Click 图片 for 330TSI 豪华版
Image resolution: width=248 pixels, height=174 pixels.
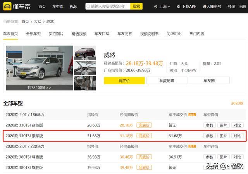(x=223, y=136)
